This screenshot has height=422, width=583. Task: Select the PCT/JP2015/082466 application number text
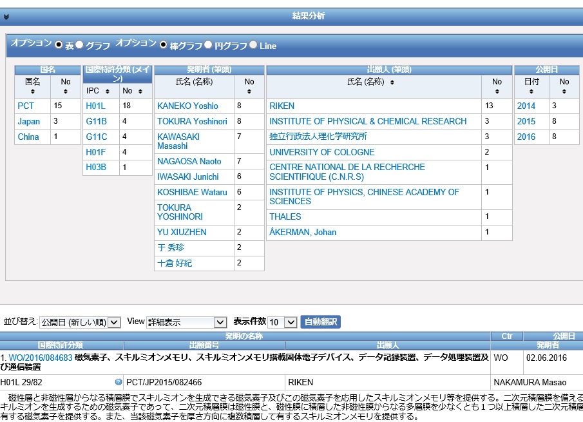164,382
